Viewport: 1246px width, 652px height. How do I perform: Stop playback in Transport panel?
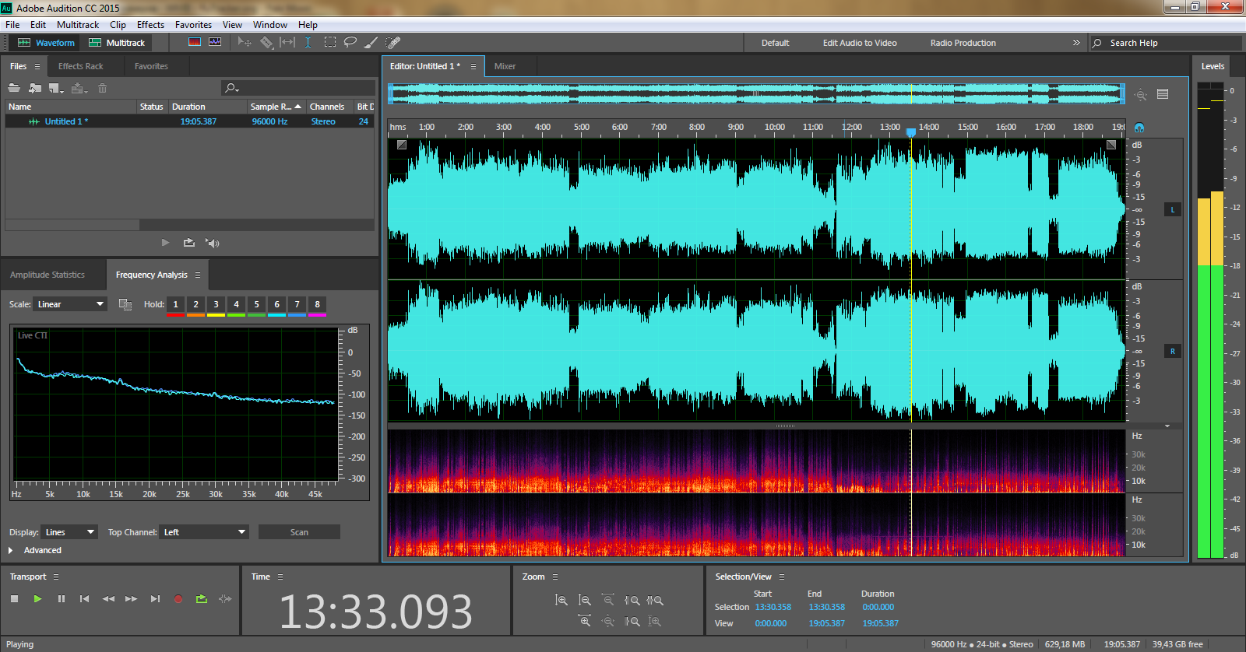coord(14,598)
